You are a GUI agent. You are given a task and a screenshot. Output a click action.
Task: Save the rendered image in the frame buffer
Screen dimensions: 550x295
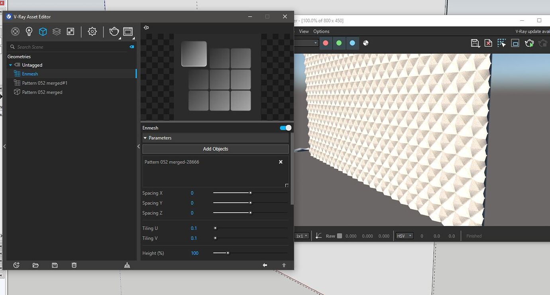tap(475, 43)
